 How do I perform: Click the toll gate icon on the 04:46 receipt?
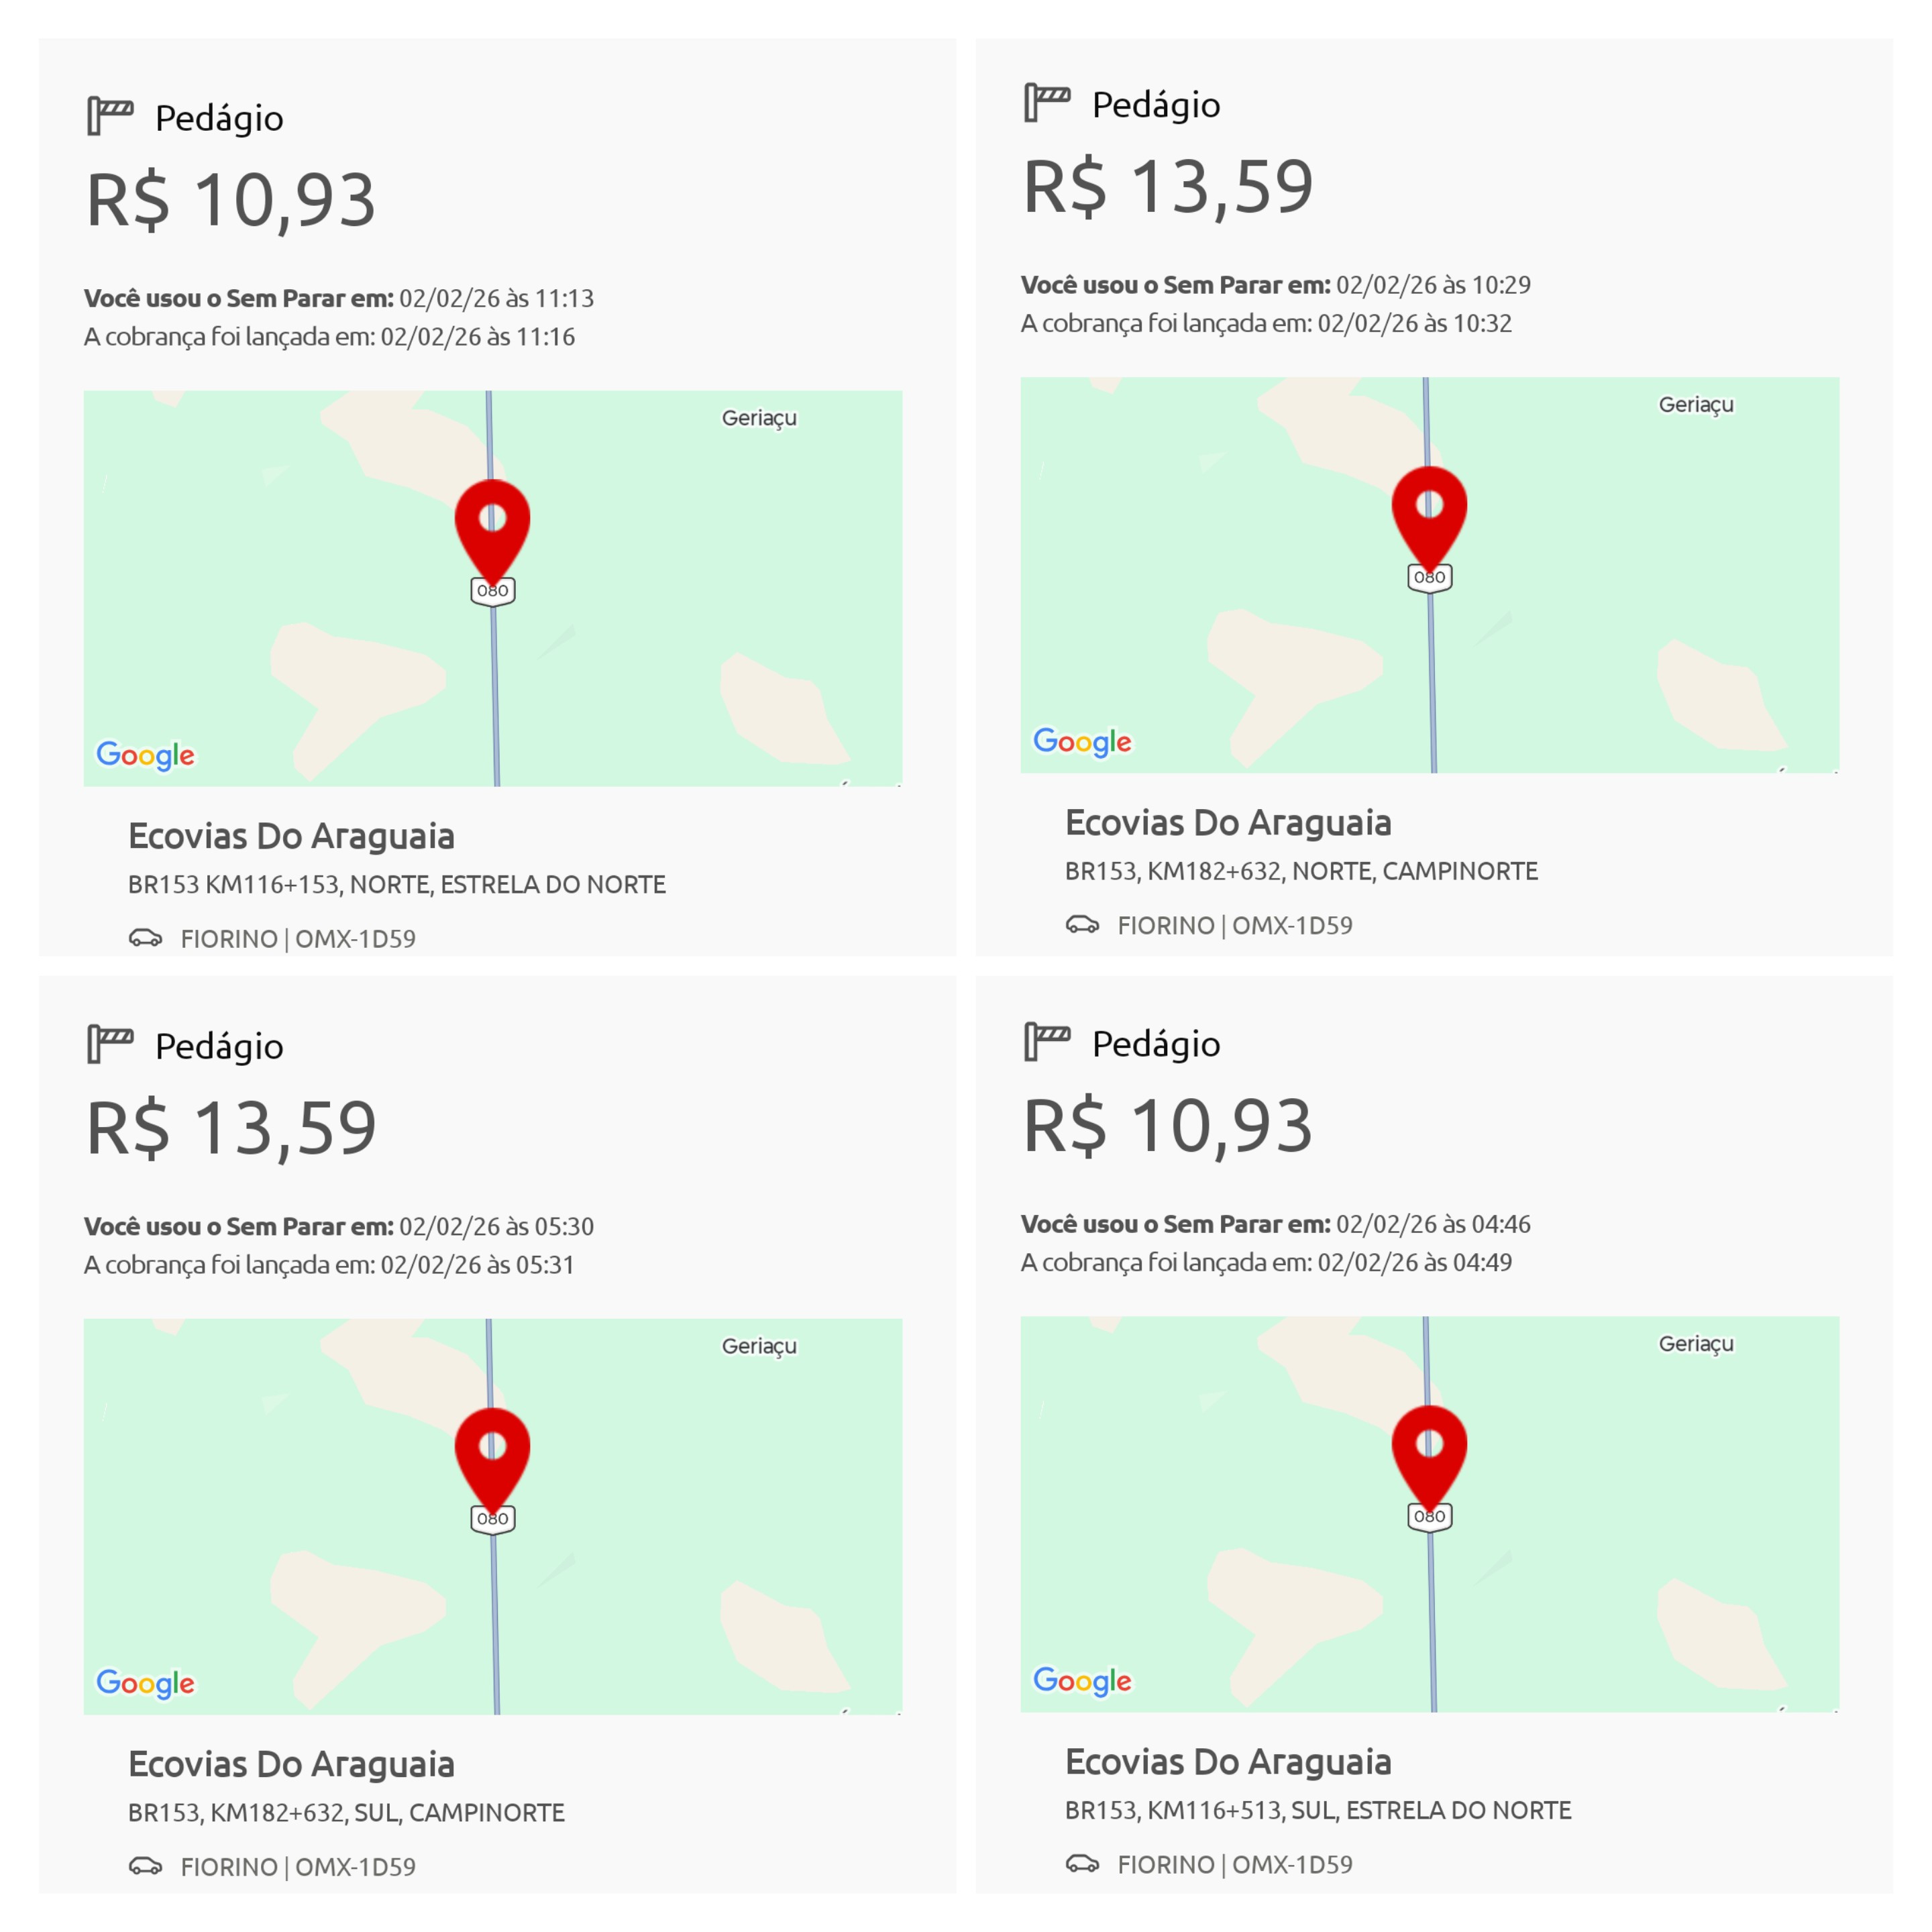tap(1047, 1042)
